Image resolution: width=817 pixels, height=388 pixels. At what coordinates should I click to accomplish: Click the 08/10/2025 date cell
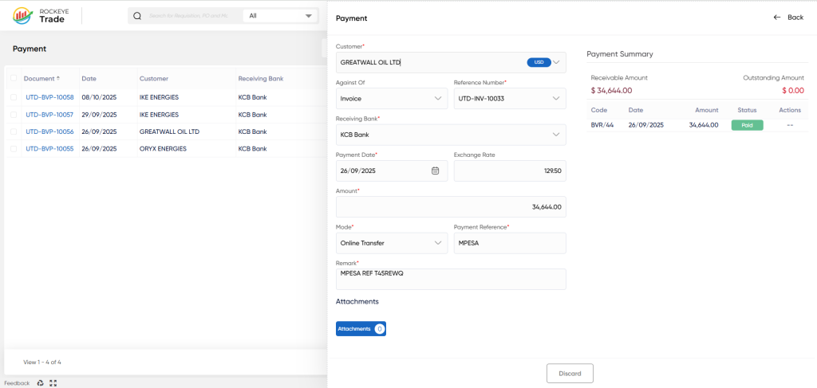pyautogui.click(x=99, y=97)
